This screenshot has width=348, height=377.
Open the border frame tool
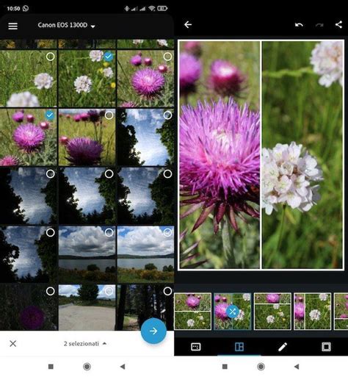pyautogui.click(x=326, y=347)
